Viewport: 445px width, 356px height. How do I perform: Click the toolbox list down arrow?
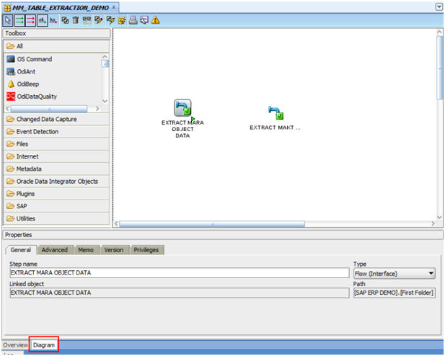point(105,102)
